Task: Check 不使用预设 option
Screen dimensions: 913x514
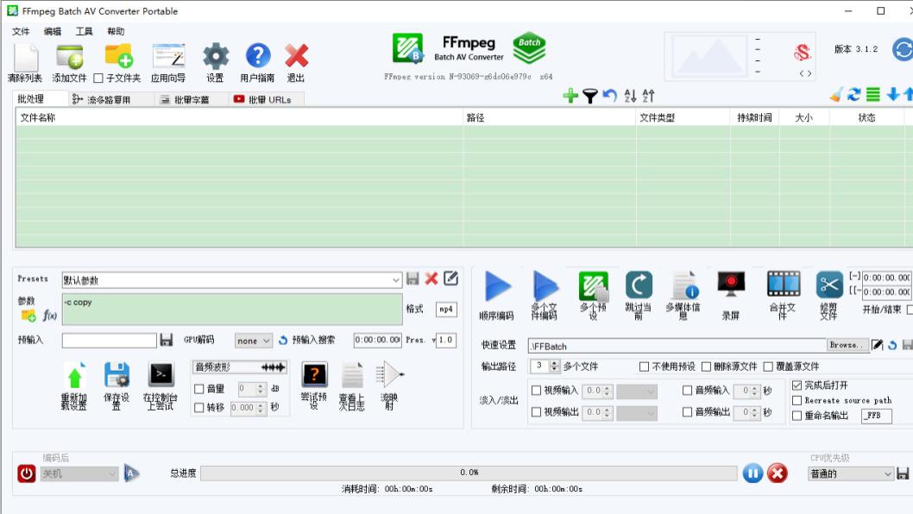Action: tap(644, 367)
